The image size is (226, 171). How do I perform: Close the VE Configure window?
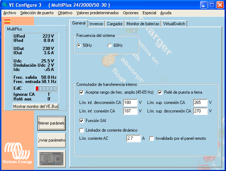click(220, 5)
